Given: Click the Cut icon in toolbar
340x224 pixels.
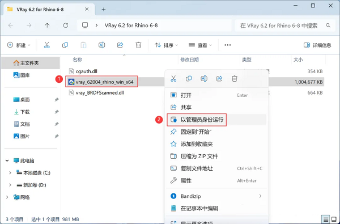Looking at the screenshot, I should 46,45.
